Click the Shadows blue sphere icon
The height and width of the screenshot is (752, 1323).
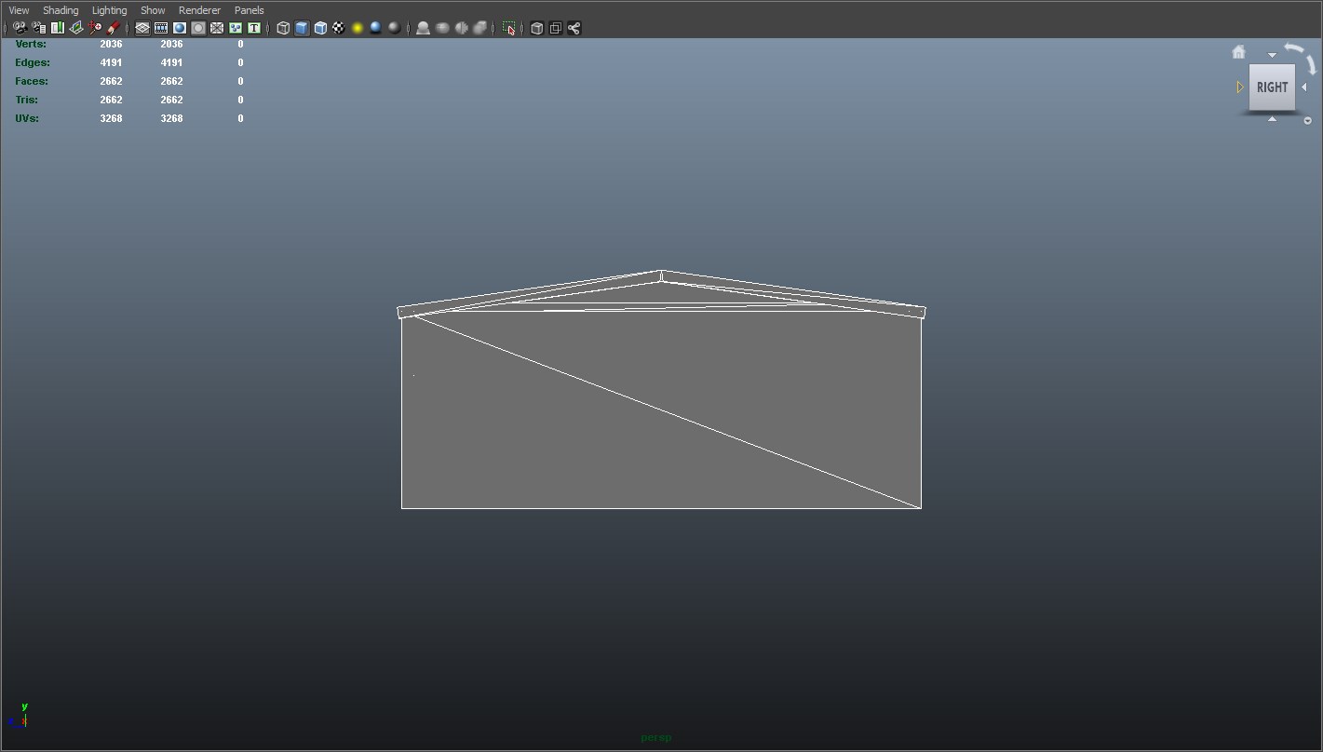tap(375, 28)
